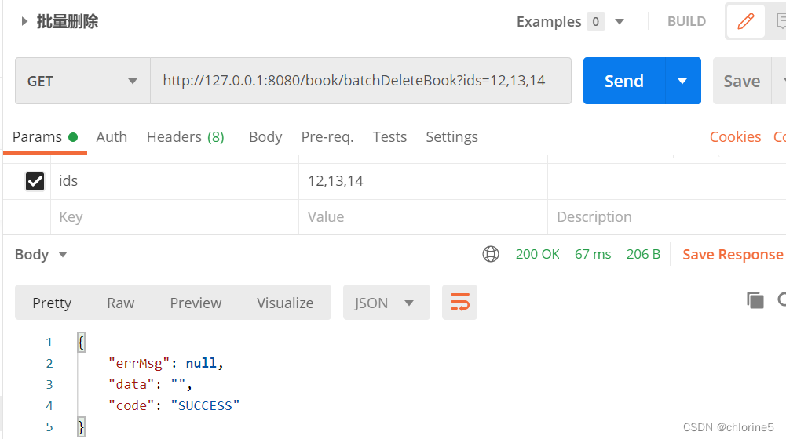Select the Raw view tab
This screenshot has height=439, width=786.
[x=121, y=303]
